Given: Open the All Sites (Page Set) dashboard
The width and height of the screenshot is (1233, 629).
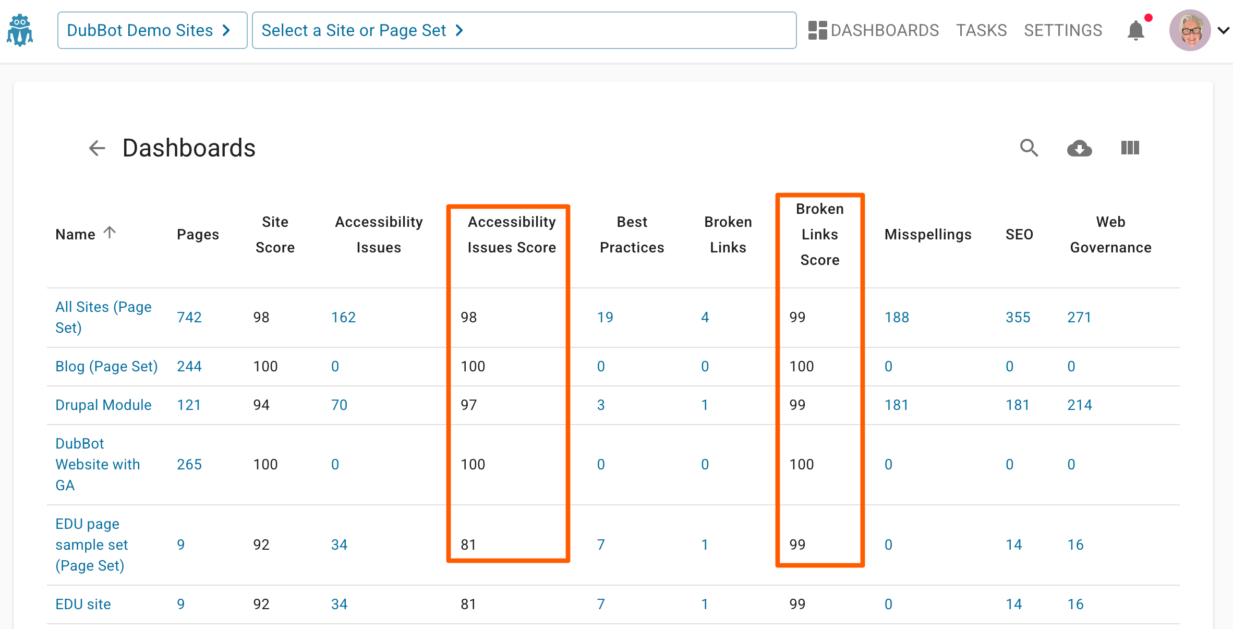Looking at the screenshot, I should pos(103,317).
